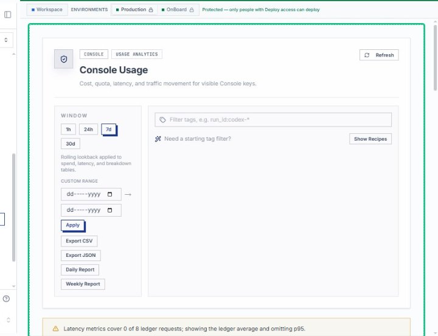This screenshot has width=438, height=336.
Task: Click the lock icon next to Production
Action: 151,10
